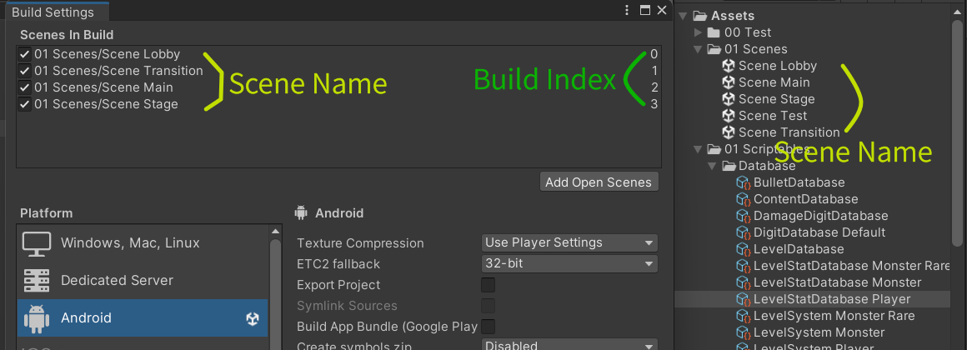The width and height of the screenshot is (967, 350).
Task: Click the Scene Test Unity scene icon
Action: [729, 115]
